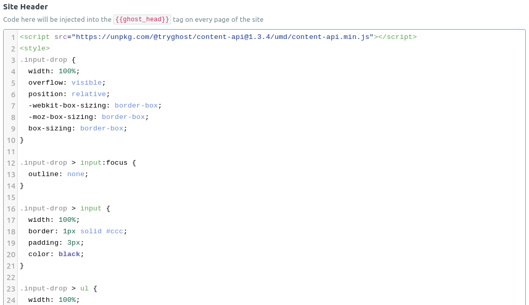This screenshot has height=305, width=529.
Task: Click the <style> tag on line 2
Action: (x=35, y=48)
